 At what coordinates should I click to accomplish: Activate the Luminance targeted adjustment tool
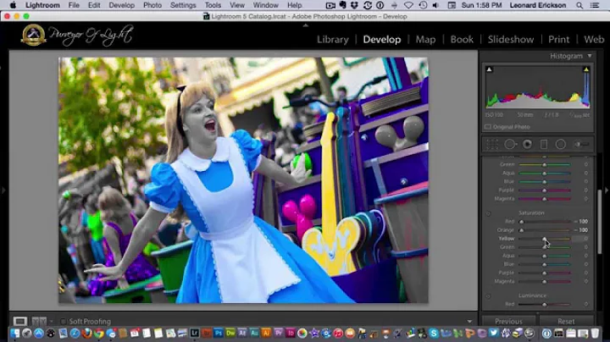[488, 296]
